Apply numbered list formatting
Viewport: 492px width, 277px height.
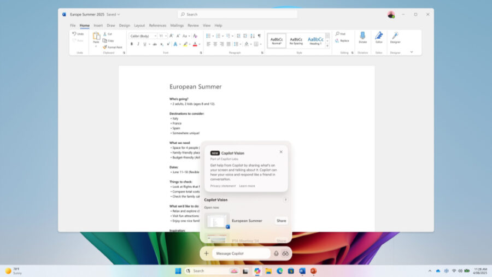tap(218, 36)
